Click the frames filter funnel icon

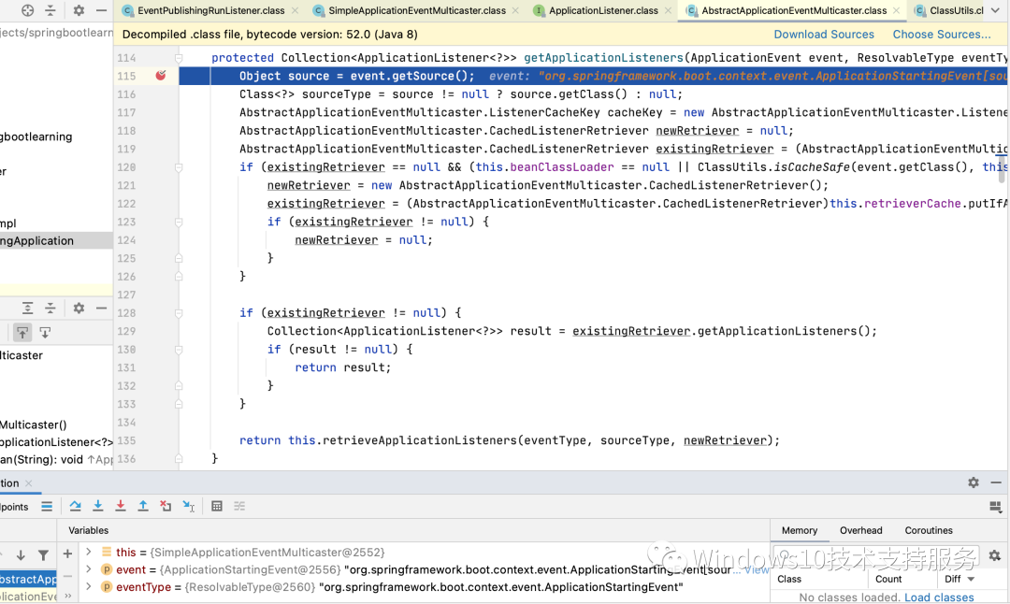43,554
